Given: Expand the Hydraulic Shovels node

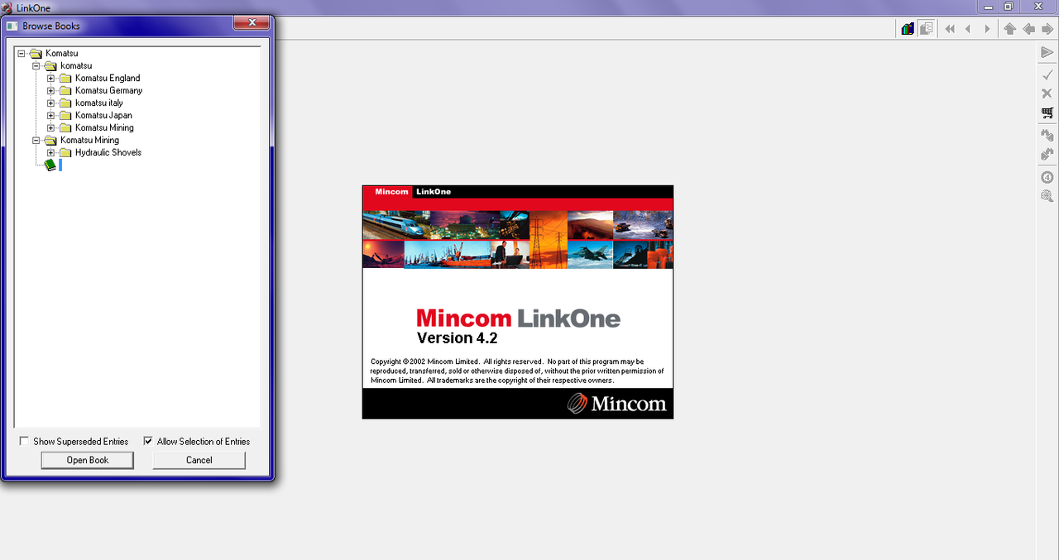Looking at the screenshot, I should pos(50,153).
